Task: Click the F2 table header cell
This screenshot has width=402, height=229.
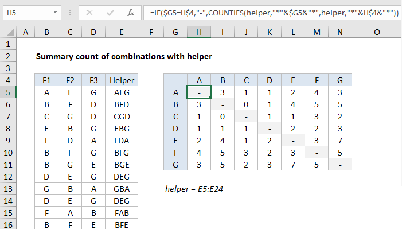Action: tap(70, 80)
